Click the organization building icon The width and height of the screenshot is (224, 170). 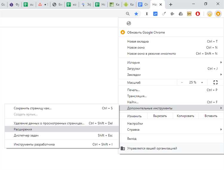pos(123,148)
